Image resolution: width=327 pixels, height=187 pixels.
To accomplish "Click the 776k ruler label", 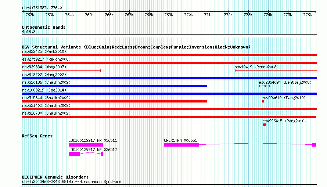I will point(308,15).
